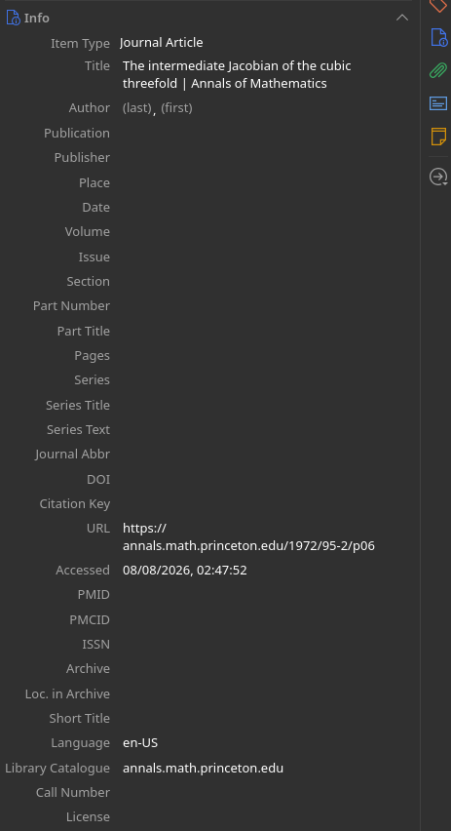Click the empty Publication field

(x=265, y=133)
